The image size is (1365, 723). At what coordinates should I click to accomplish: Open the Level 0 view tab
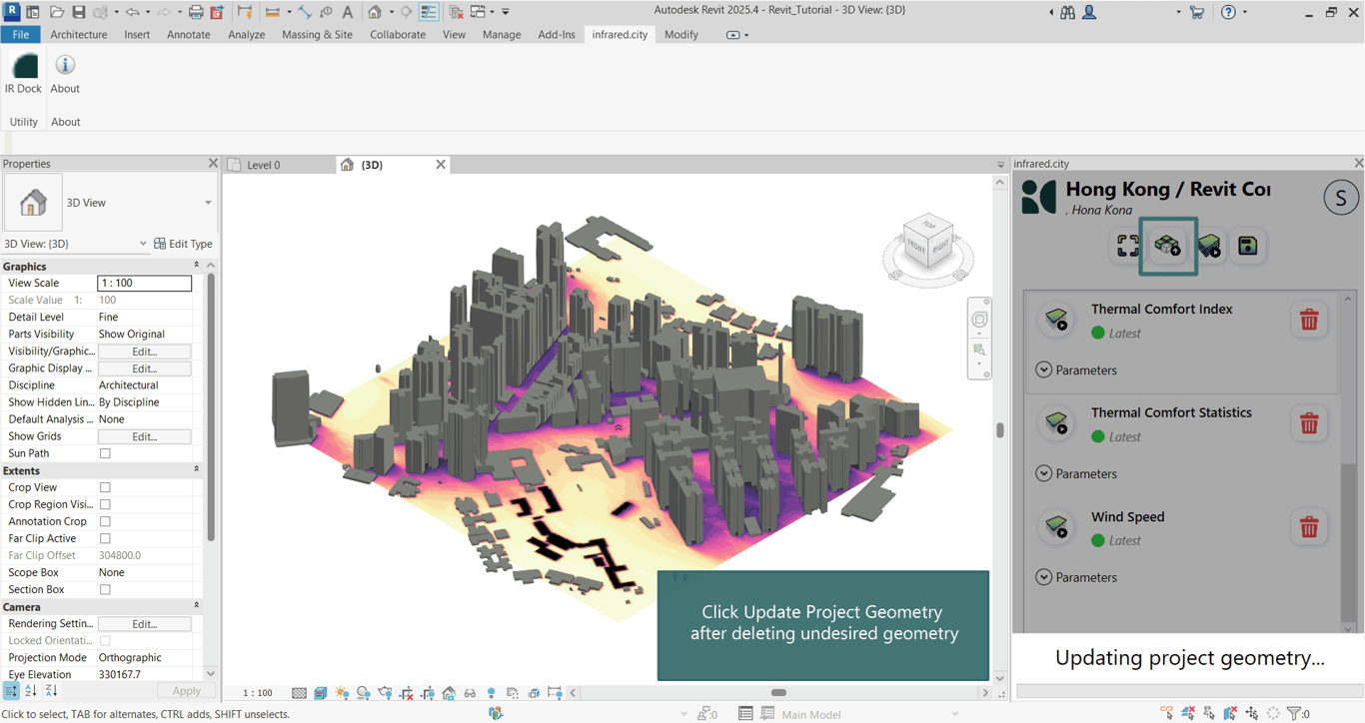[264, 165]
